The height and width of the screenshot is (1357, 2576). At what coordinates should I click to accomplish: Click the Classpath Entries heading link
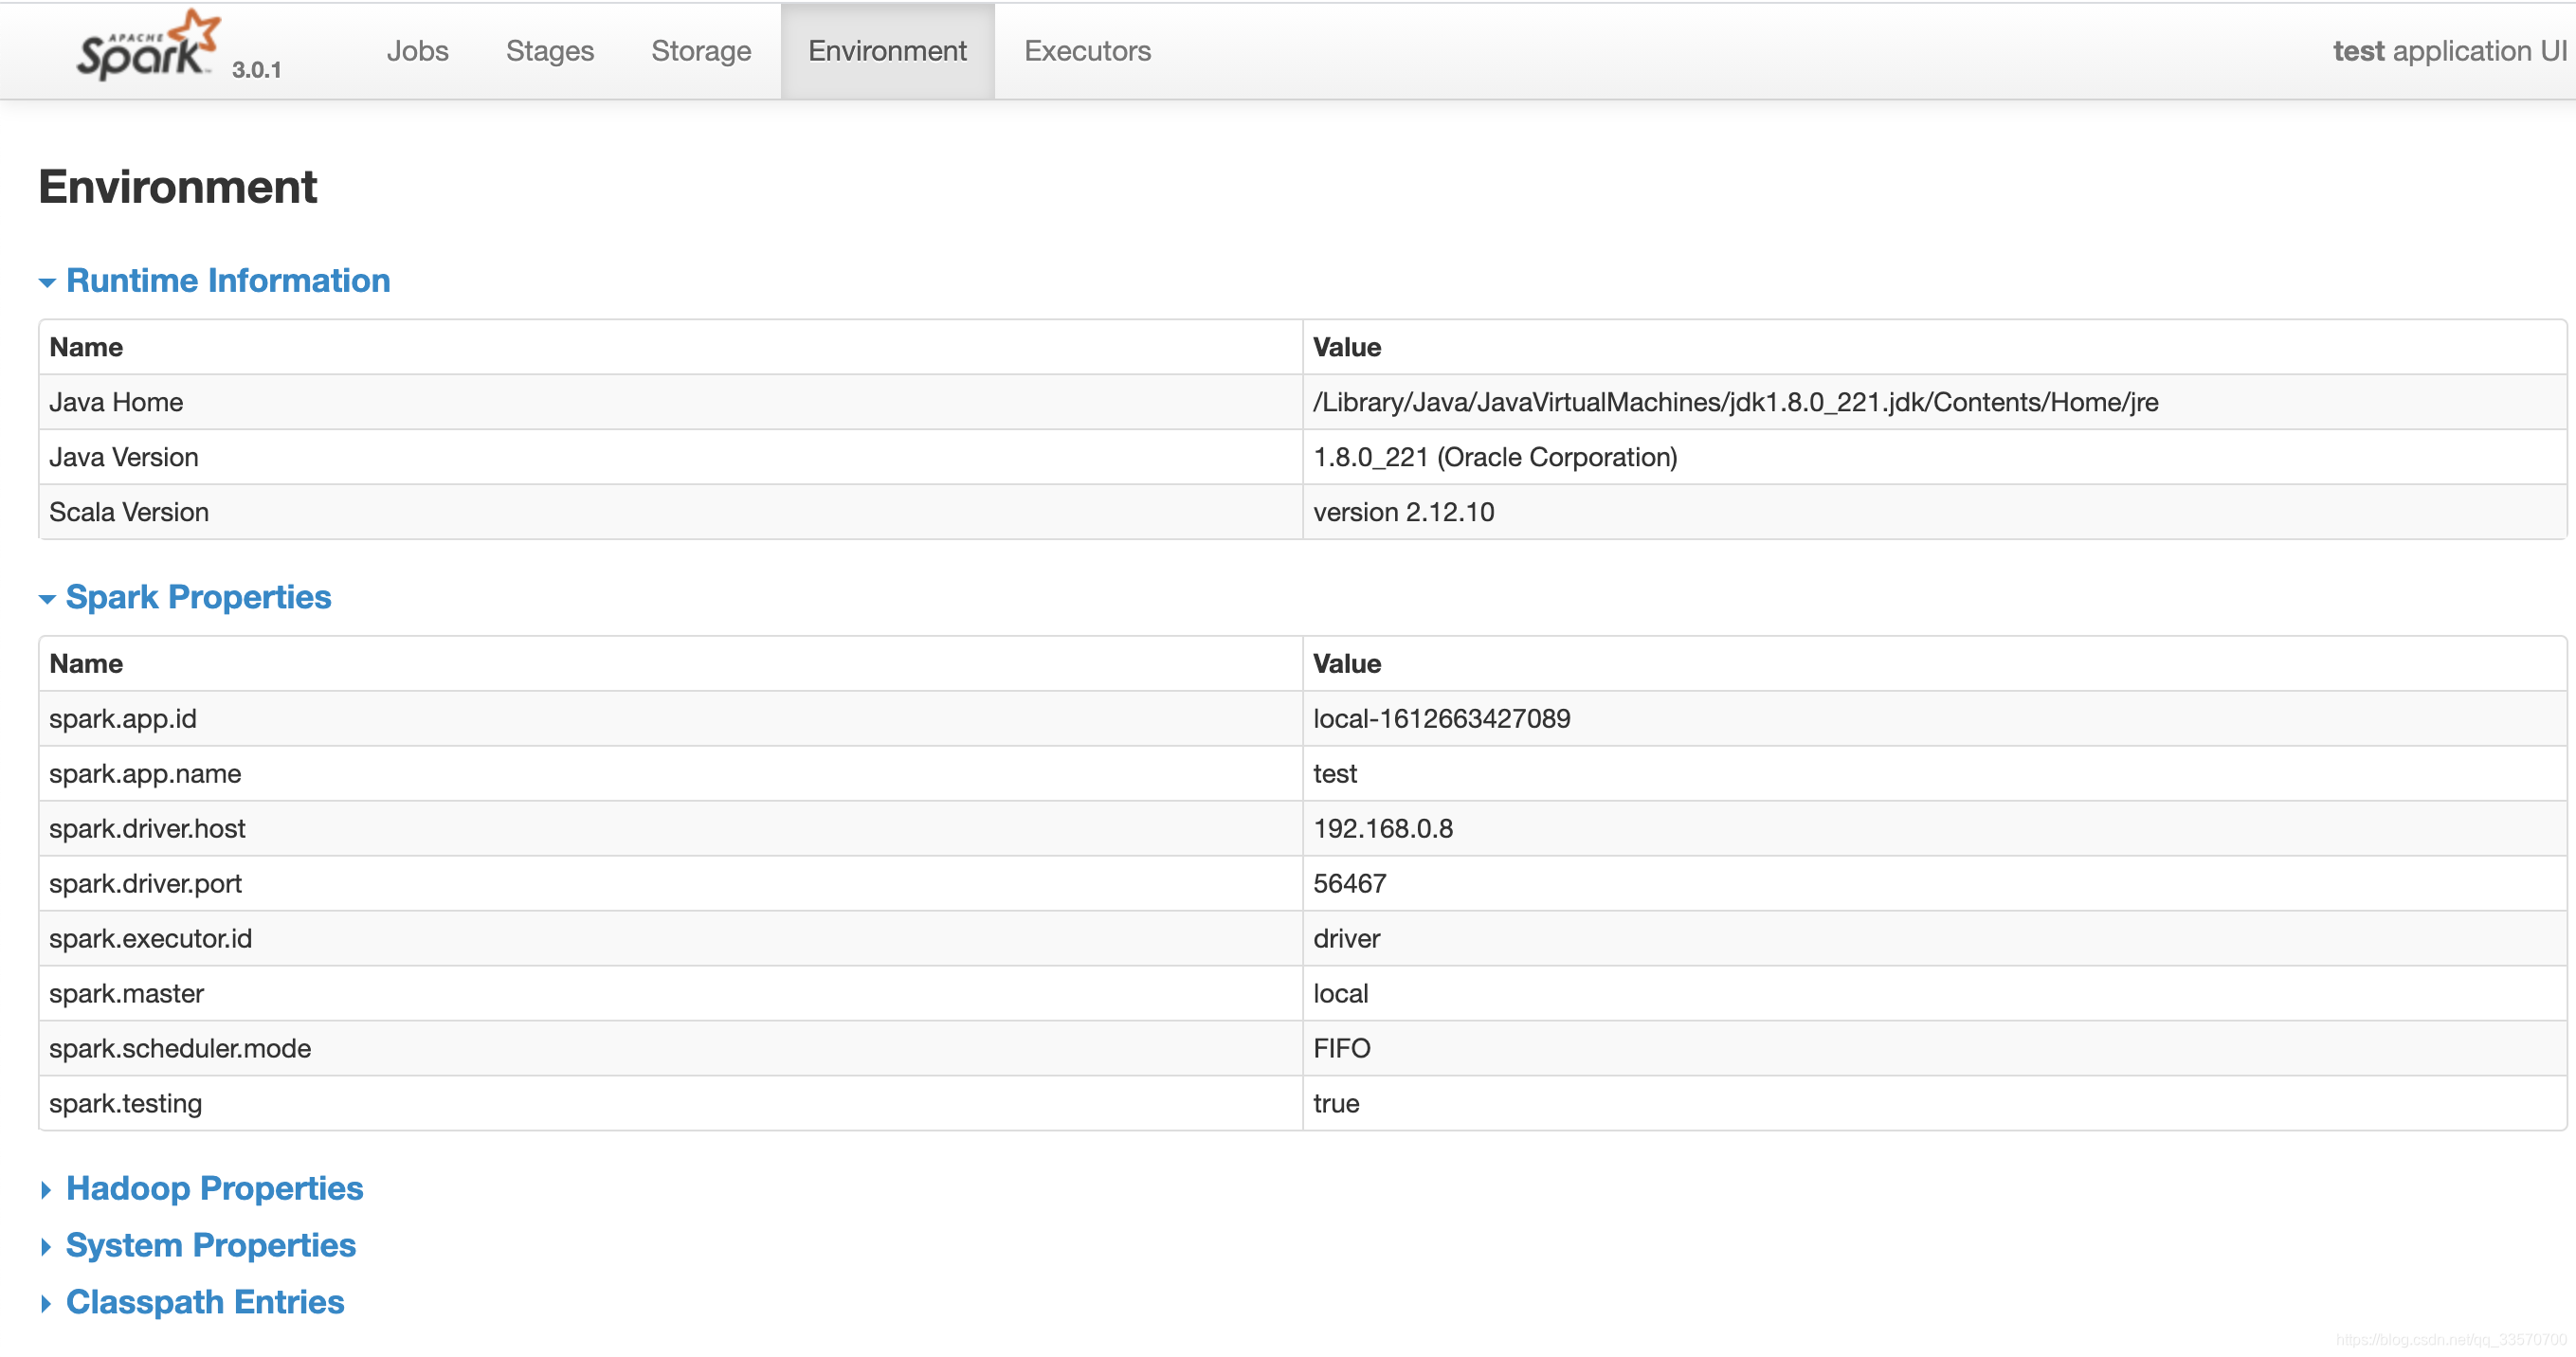tap(205, 1302)
